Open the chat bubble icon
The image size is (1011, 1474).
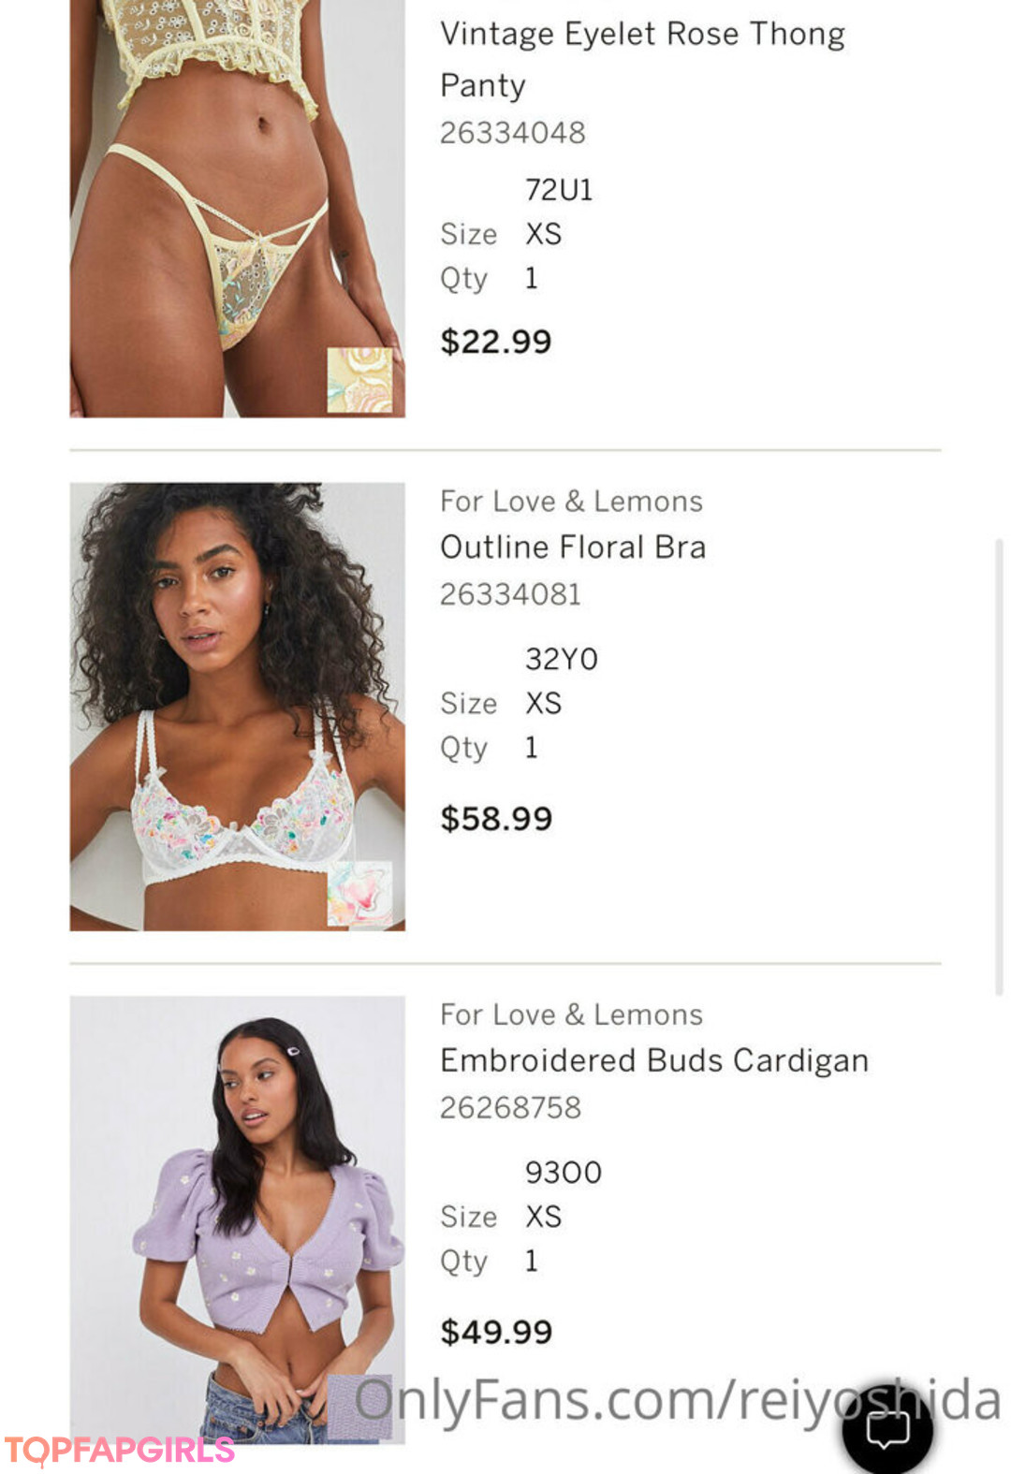[887, 1428]
